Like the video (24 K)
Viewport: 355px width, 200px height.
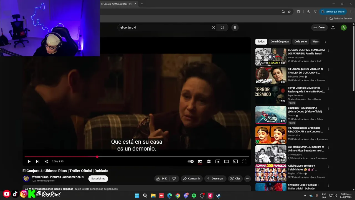click(162, 179)
